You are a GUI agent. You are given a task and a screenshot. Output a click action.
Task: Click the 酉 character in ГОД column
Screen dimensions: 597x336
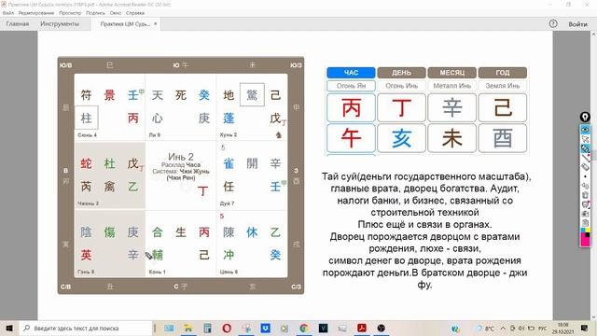click(503, 138)
